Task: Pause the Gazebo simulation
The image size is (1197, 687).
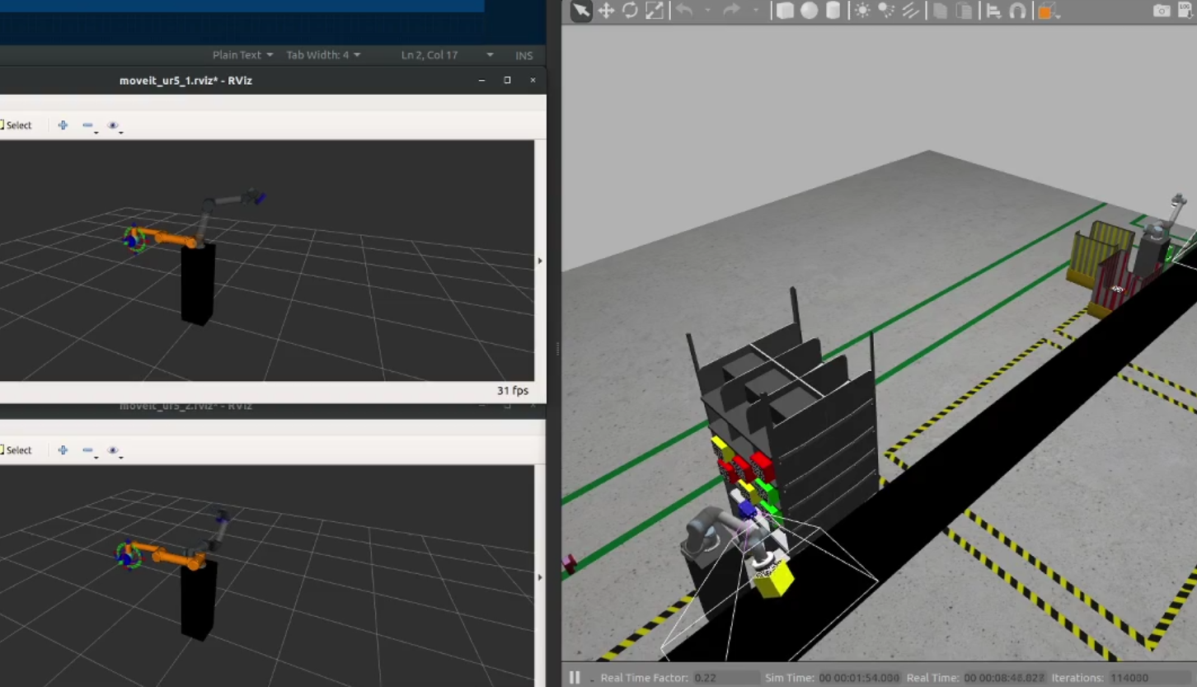Action: pos(575,677)
